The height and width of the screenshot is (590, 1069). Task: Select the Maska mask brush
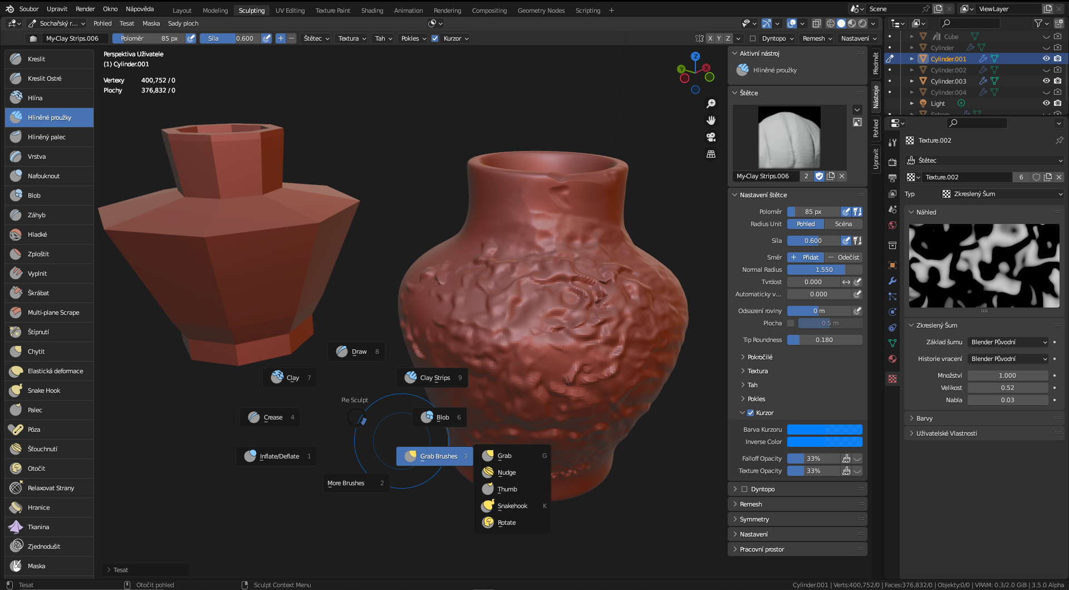49,566
